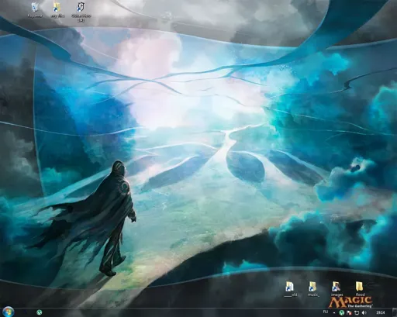Open the volume speaker tray icon
The width and height of the screenshot is (397, 317).
pos(364,312)
